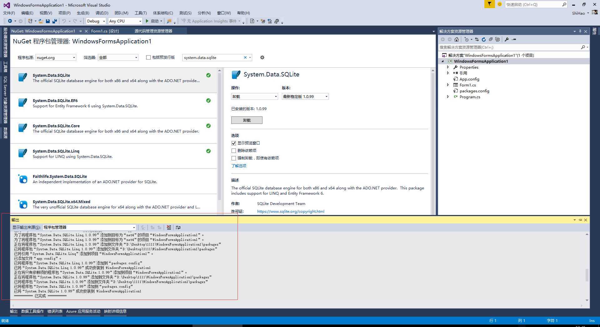Uncheck the 显示预览窗口 checkbox
The height and width of the screenshot is (327, 600).
click(x=234, y=143)
